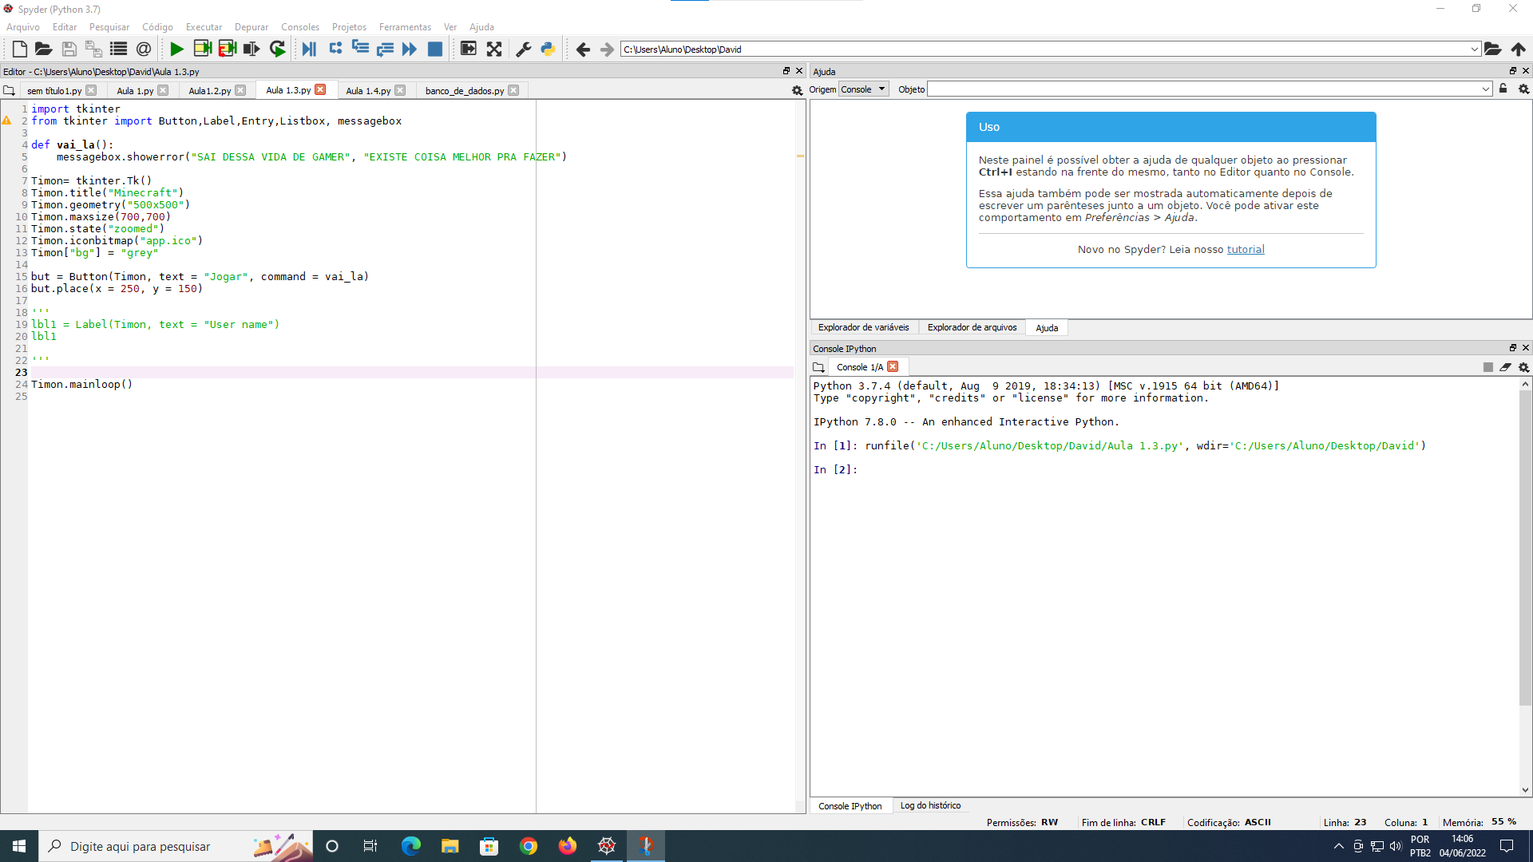This screenshot has width=1533, height=862.
Task: Open Google Chrome from taskbar
Action: pyautogui.click(x=529, y=846)
